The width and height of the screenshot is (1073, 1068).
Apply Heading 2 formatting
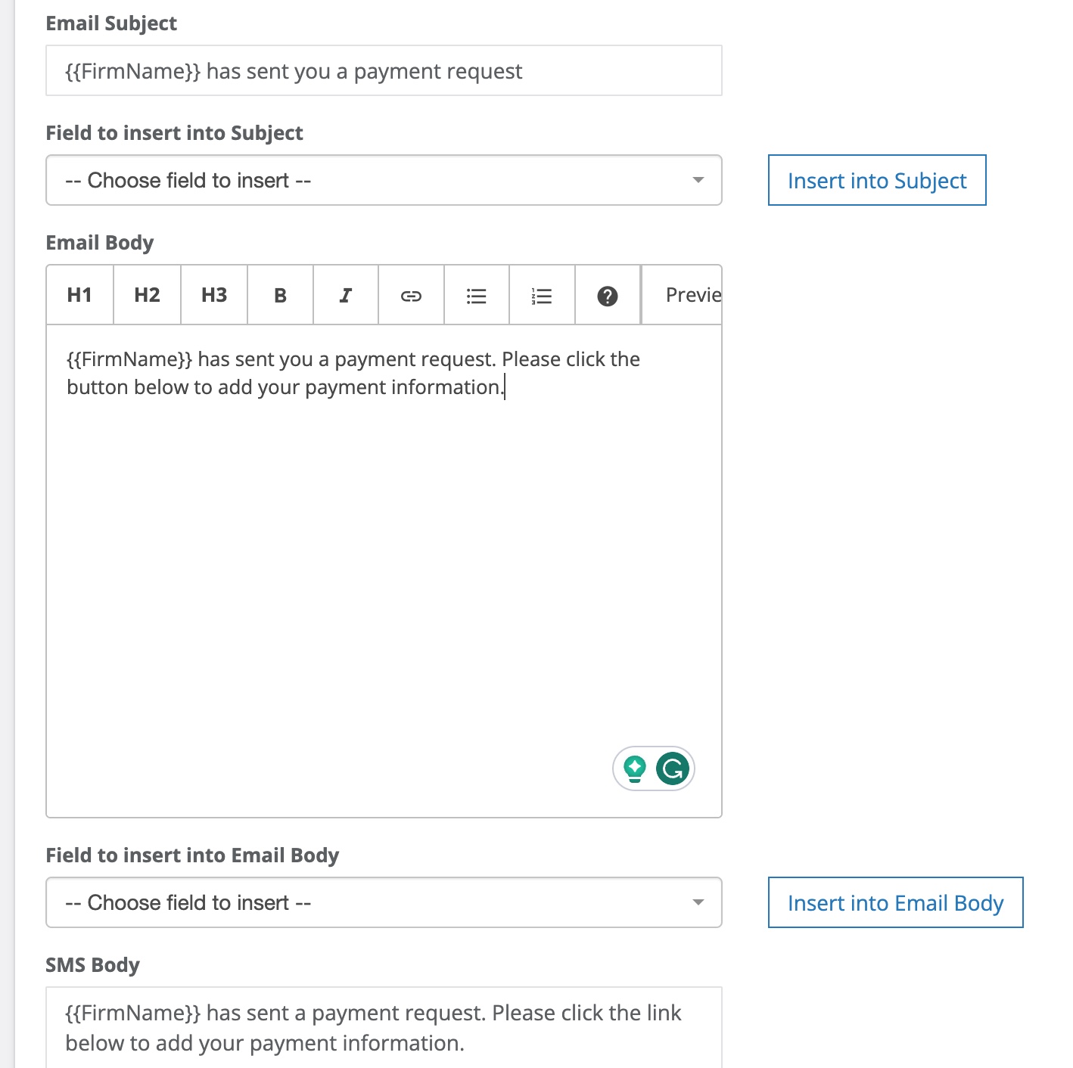tap(147, 295)
